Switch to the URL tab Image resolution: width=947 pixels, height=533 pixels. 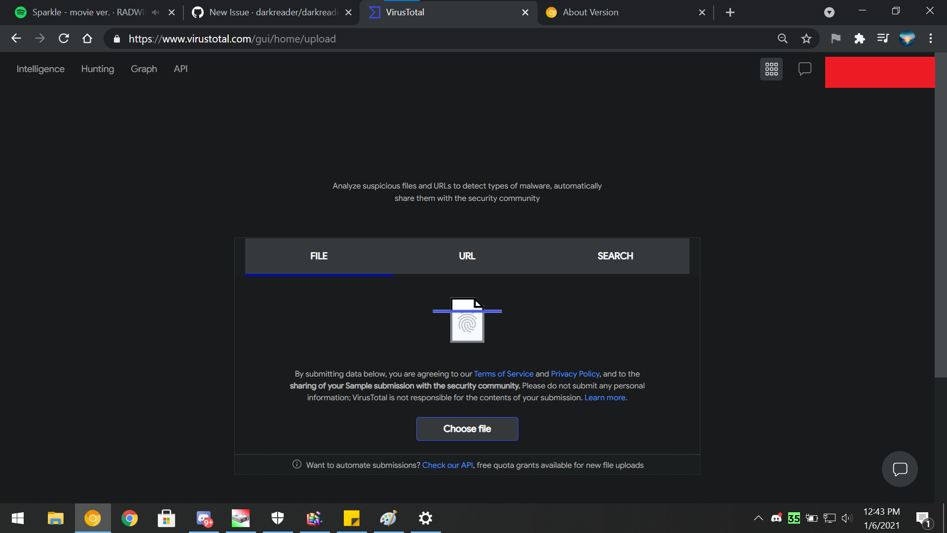tap(467, 256)
